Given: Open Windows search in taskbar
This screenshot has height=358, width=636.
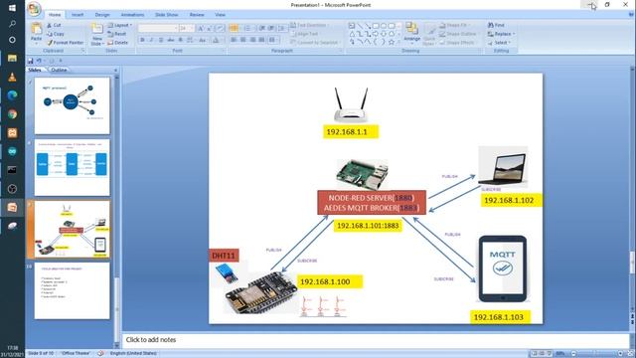Looking at the screenshot, I should click(x=12, y=24).
